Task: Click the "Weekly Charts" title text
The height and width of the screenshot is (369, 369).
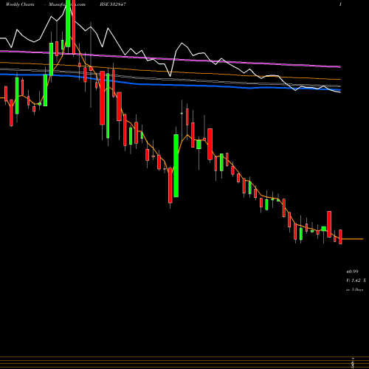Action: tap(20, 4)
